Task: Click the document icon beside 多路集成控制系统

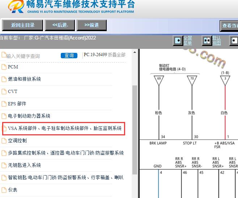Action: 4,153
